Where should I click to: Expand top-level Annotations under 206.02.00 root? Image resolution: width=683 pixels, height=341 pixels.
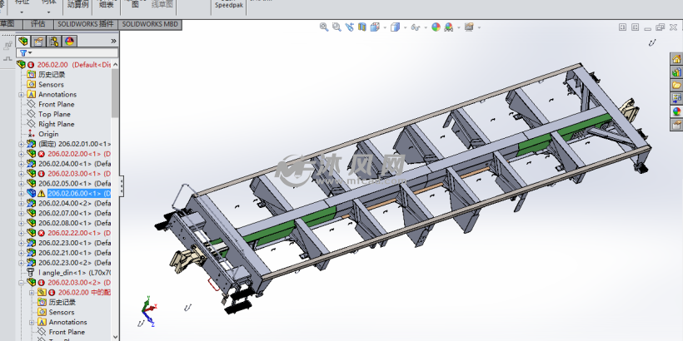click(22, 94)
